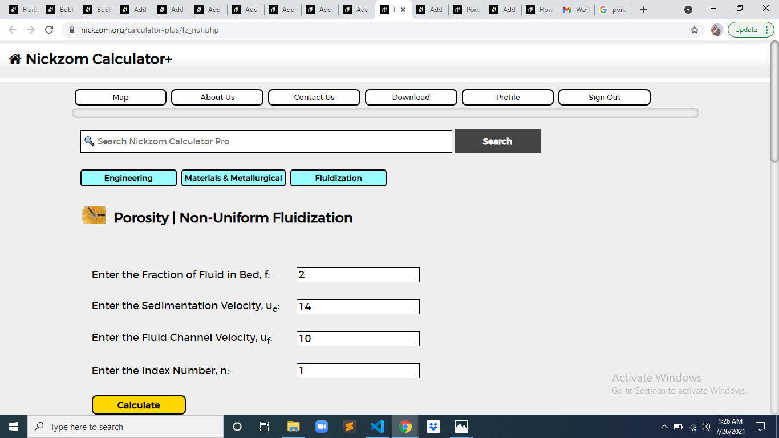Click the dark Search button

pyautogui.click(x=497, y=141)
